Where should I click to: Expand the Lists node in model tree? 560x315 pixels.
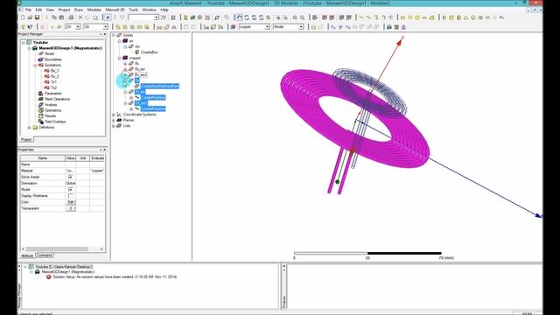[x=114, y=126]
